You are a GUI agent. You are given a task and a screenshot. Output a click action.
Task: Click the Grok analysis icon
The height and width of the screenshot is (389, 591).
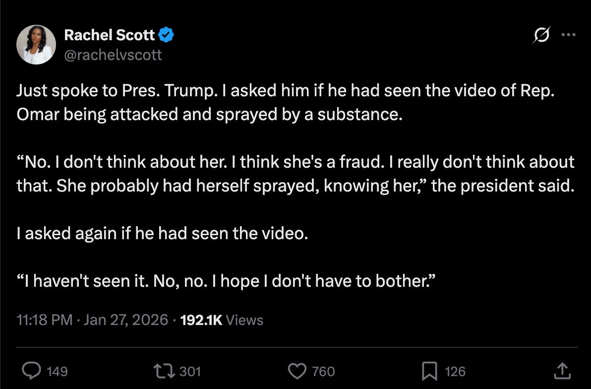[x=541, y=35]
